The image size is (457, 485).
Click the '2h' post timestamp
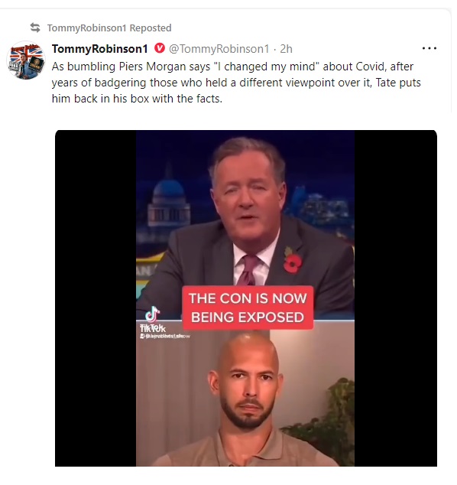point(286,49)
